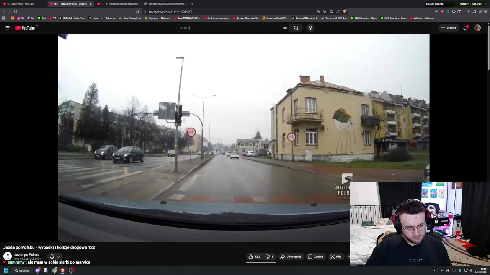Click the magnifier search button
The image size is (490, 275).
coord(296,28)
